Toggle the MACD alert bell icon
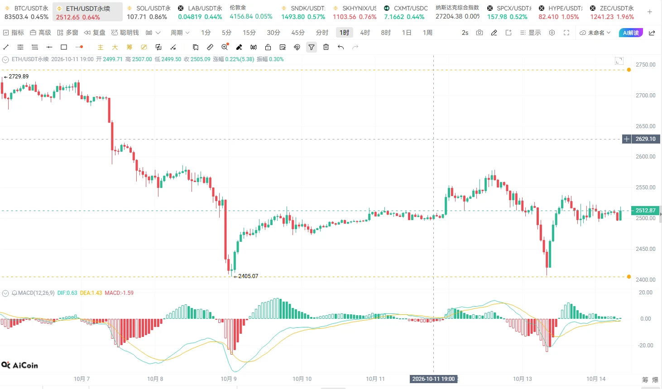Viewport: 662px width, 389px height. (x=14, y=293)
